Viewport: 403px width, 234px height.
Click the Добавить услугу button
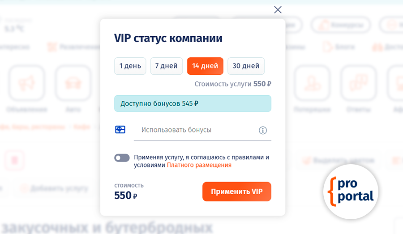click(x=54, y=188)
